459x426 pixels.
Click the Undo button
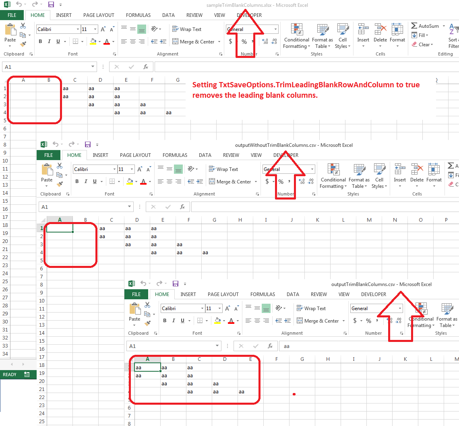point(20,4)
